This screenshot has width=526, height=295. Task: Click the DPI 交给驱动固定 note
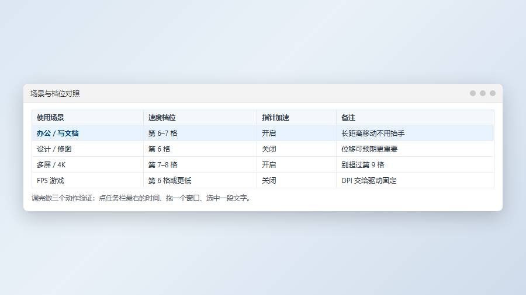[x=416, y=180]
